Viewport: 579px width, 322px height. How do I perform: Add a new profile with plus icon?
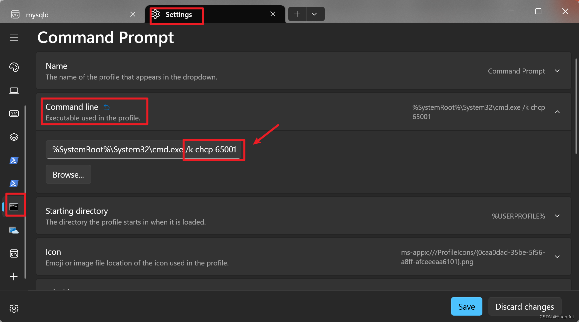click(14, 277)
